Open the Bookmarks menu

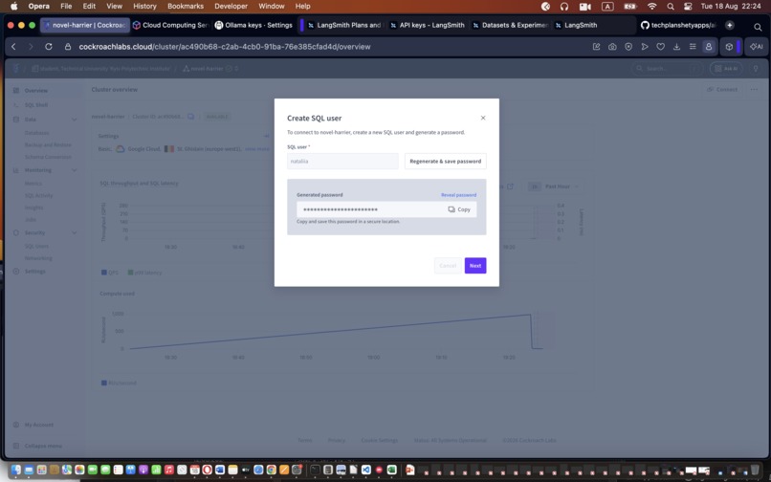pos(186,7)
